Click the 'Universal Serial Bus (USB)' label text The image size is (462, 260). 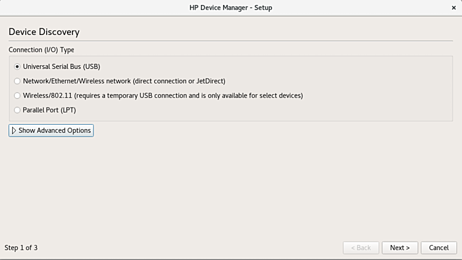point(61,66)
